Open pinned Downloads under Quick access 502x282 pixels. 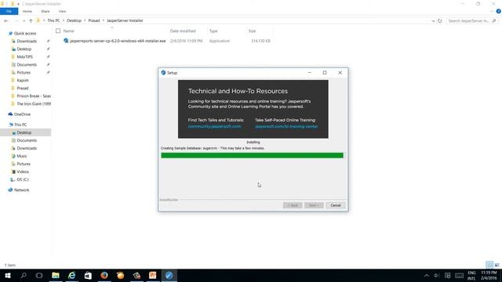[x=27, y=42]
